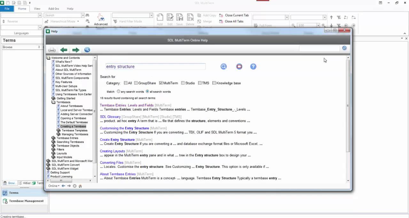This screenshot has height=218, width=409.
Task: Click search icon next to top-right Help field
Action: [x=344, y=48]
